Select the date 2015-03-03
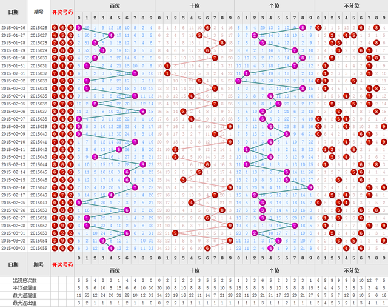Image resolution: width=388 pixels, height=308 pixels. pyautogui.click(x=13, y=248)
